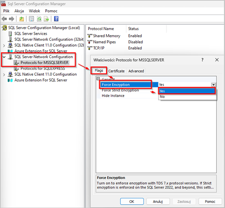Image resolution: width=225 pixels, height=208 pixels.
Task: Click the Anuluj button
Action: click(x=158, y=202)
